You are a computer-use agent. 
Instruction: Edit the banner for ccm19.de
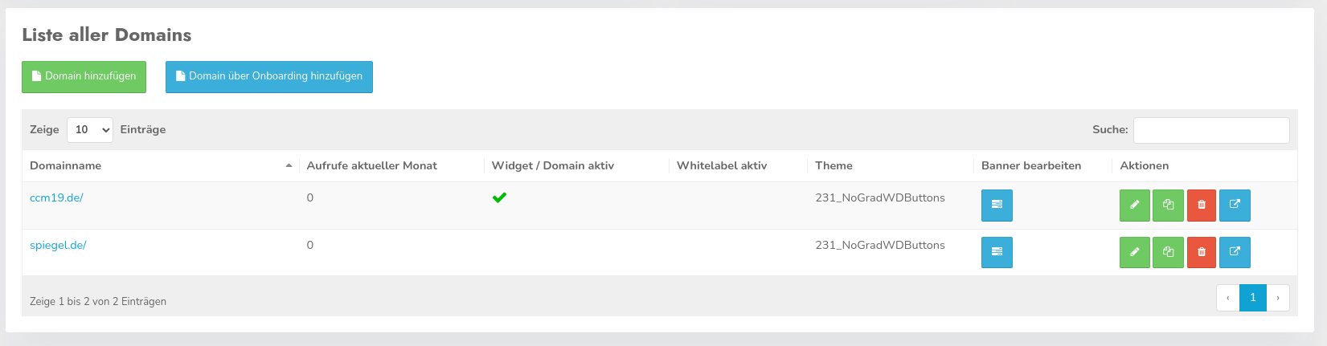click(x=997, y=205)
